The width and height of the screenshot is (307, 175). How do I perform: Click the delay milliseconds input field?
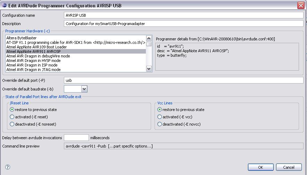point(76,137)
